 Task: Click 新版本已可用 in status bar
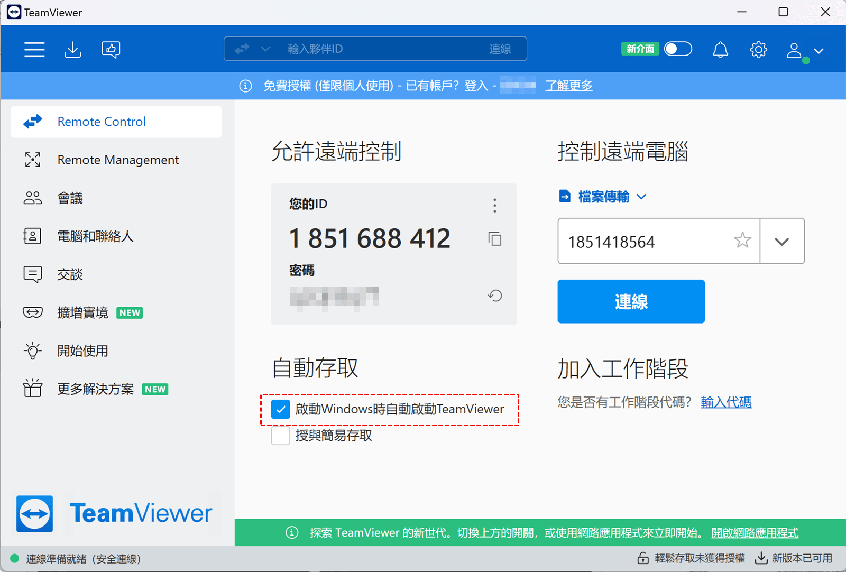[x=802, y=558]
